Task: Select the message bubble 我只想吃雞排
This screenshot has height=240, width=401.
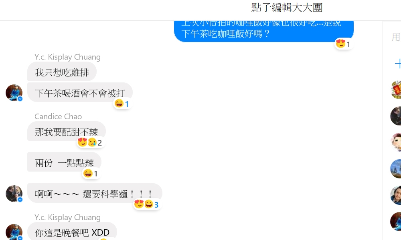Action: coord(62,72)
